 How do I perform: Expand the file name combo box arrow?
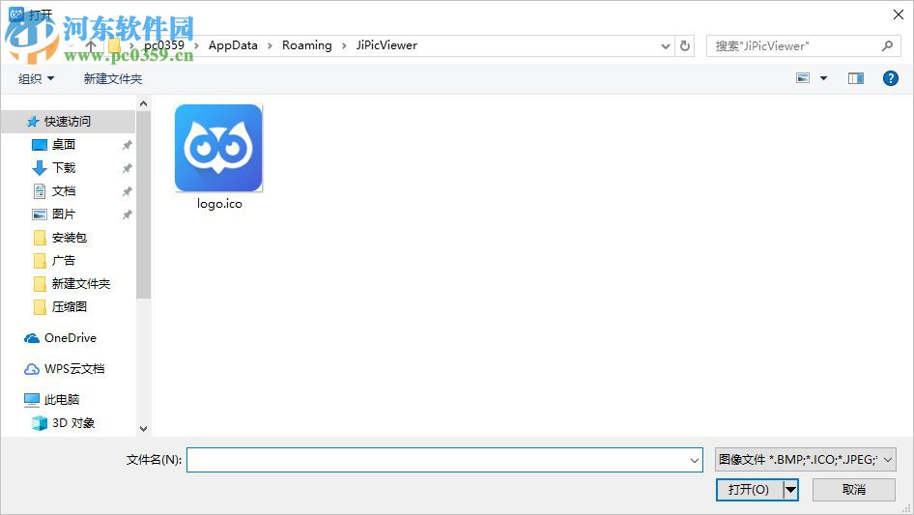click(695, 460)
